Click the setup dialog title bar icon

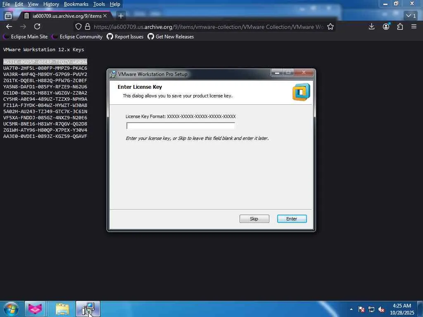coord(113,74)
